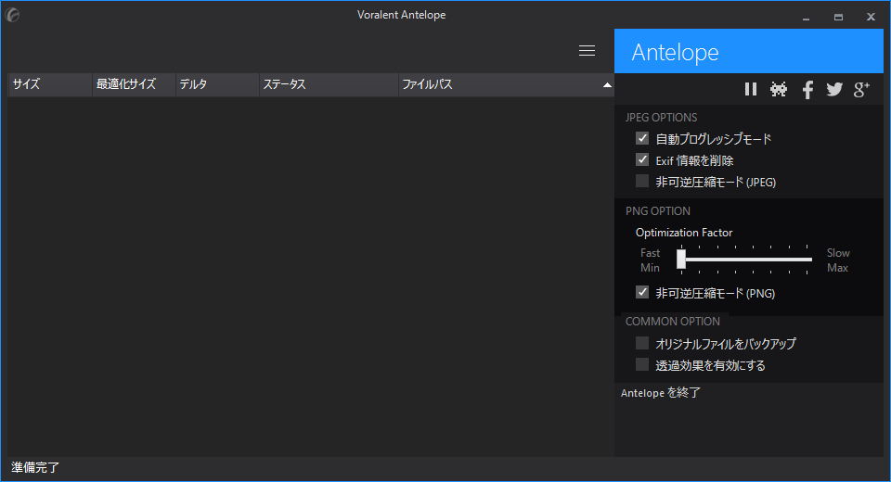The width and height of the screenshot is (891, 482).
Task: Pause optimization with the pause icon
Action: (751, 89)
